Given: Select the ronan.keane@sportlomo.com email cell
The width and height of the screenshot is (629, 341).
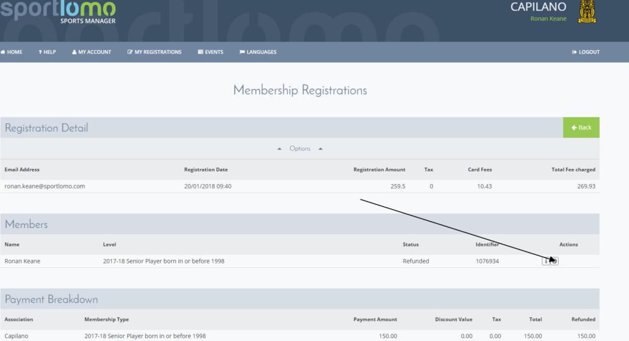Looking at the screenshot, I should click(45, 186).
